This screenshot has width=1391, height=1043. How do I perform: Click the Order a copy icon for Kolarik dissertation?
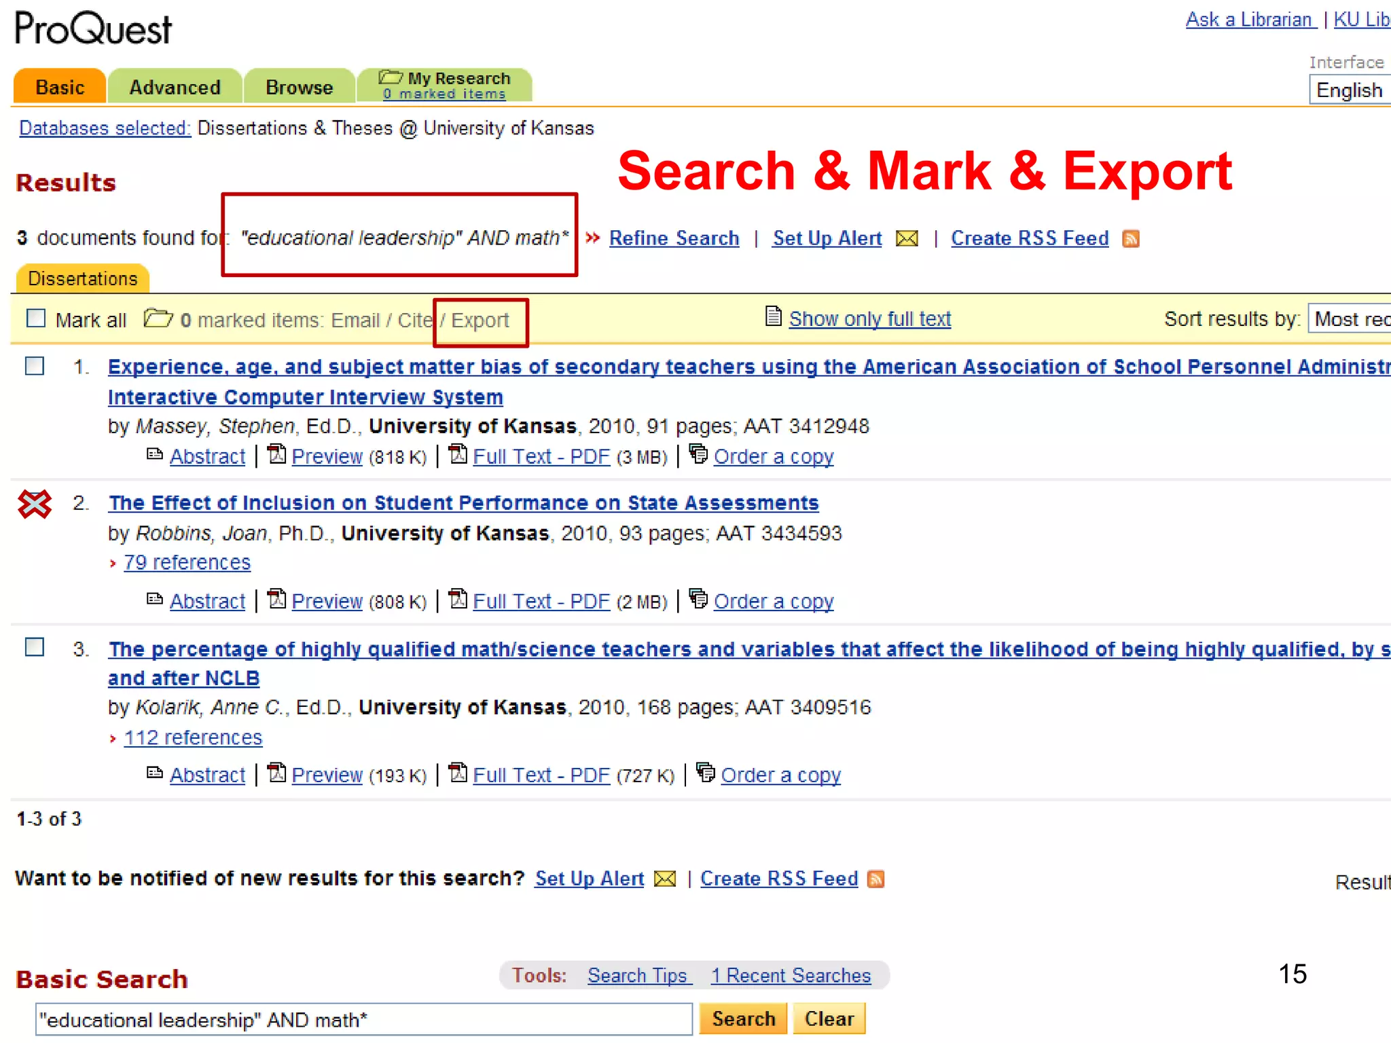706,771
